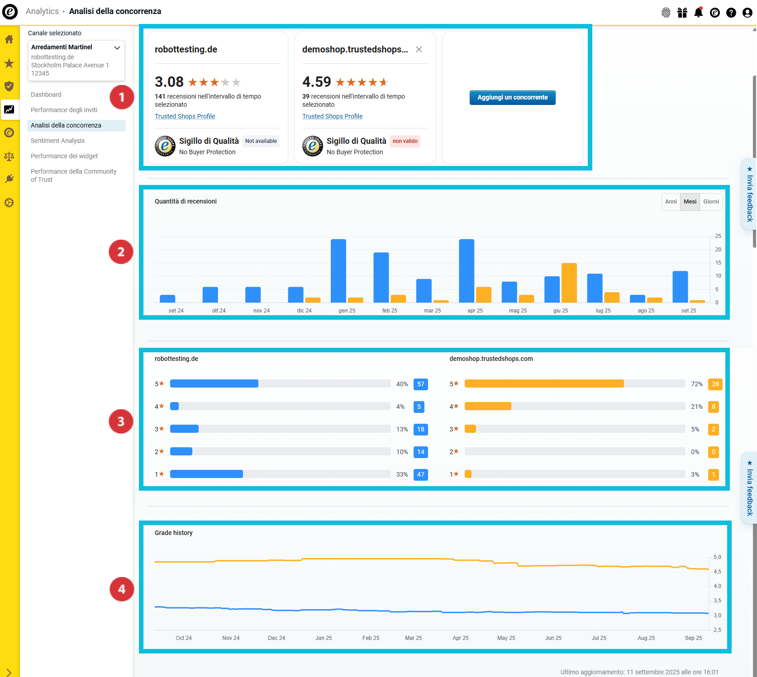The width and height of the screenshot is (757, 677).
Task: Open Sentiment Analysis menu item
Action: [57, 141]
